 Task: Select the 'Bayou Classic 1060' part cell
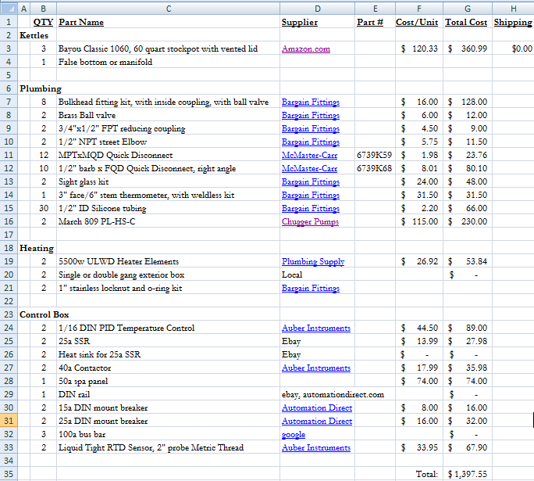point(168,48)
